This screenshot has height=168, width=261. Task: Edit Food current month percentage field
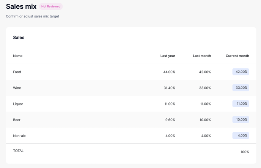tap(241, 72)
